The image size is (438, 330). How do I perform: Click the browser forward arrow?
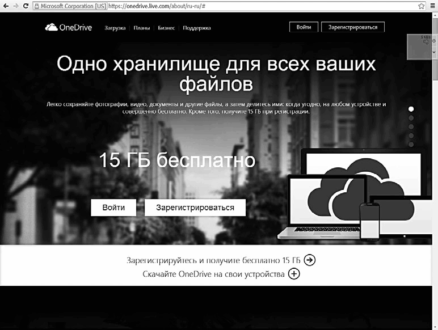(16, 6)
